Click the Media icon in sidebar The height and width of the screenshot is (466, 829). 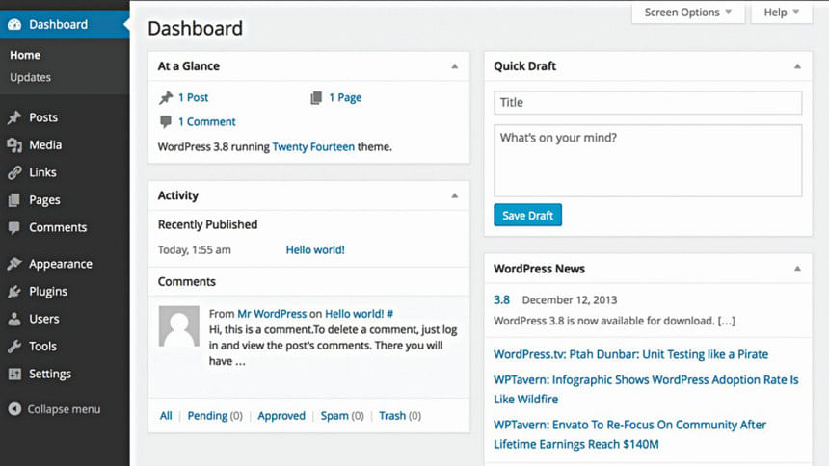(x=14, y=145)
